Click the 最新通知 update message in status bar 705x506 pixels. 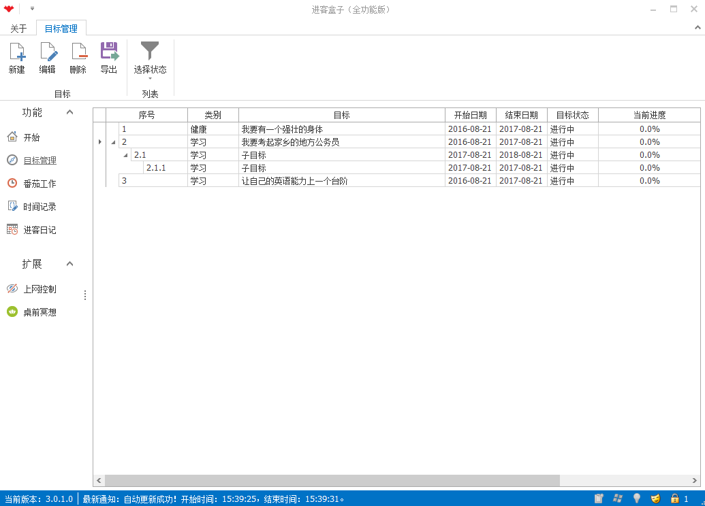click(213, 499)
